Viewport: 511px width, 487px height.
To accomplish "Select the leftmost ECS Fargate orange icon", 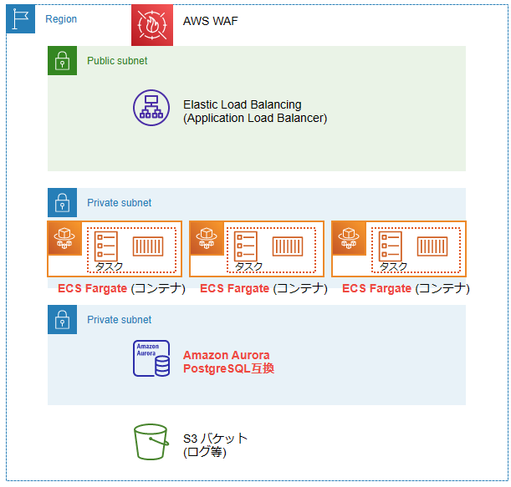I will (x=64, y=238).
